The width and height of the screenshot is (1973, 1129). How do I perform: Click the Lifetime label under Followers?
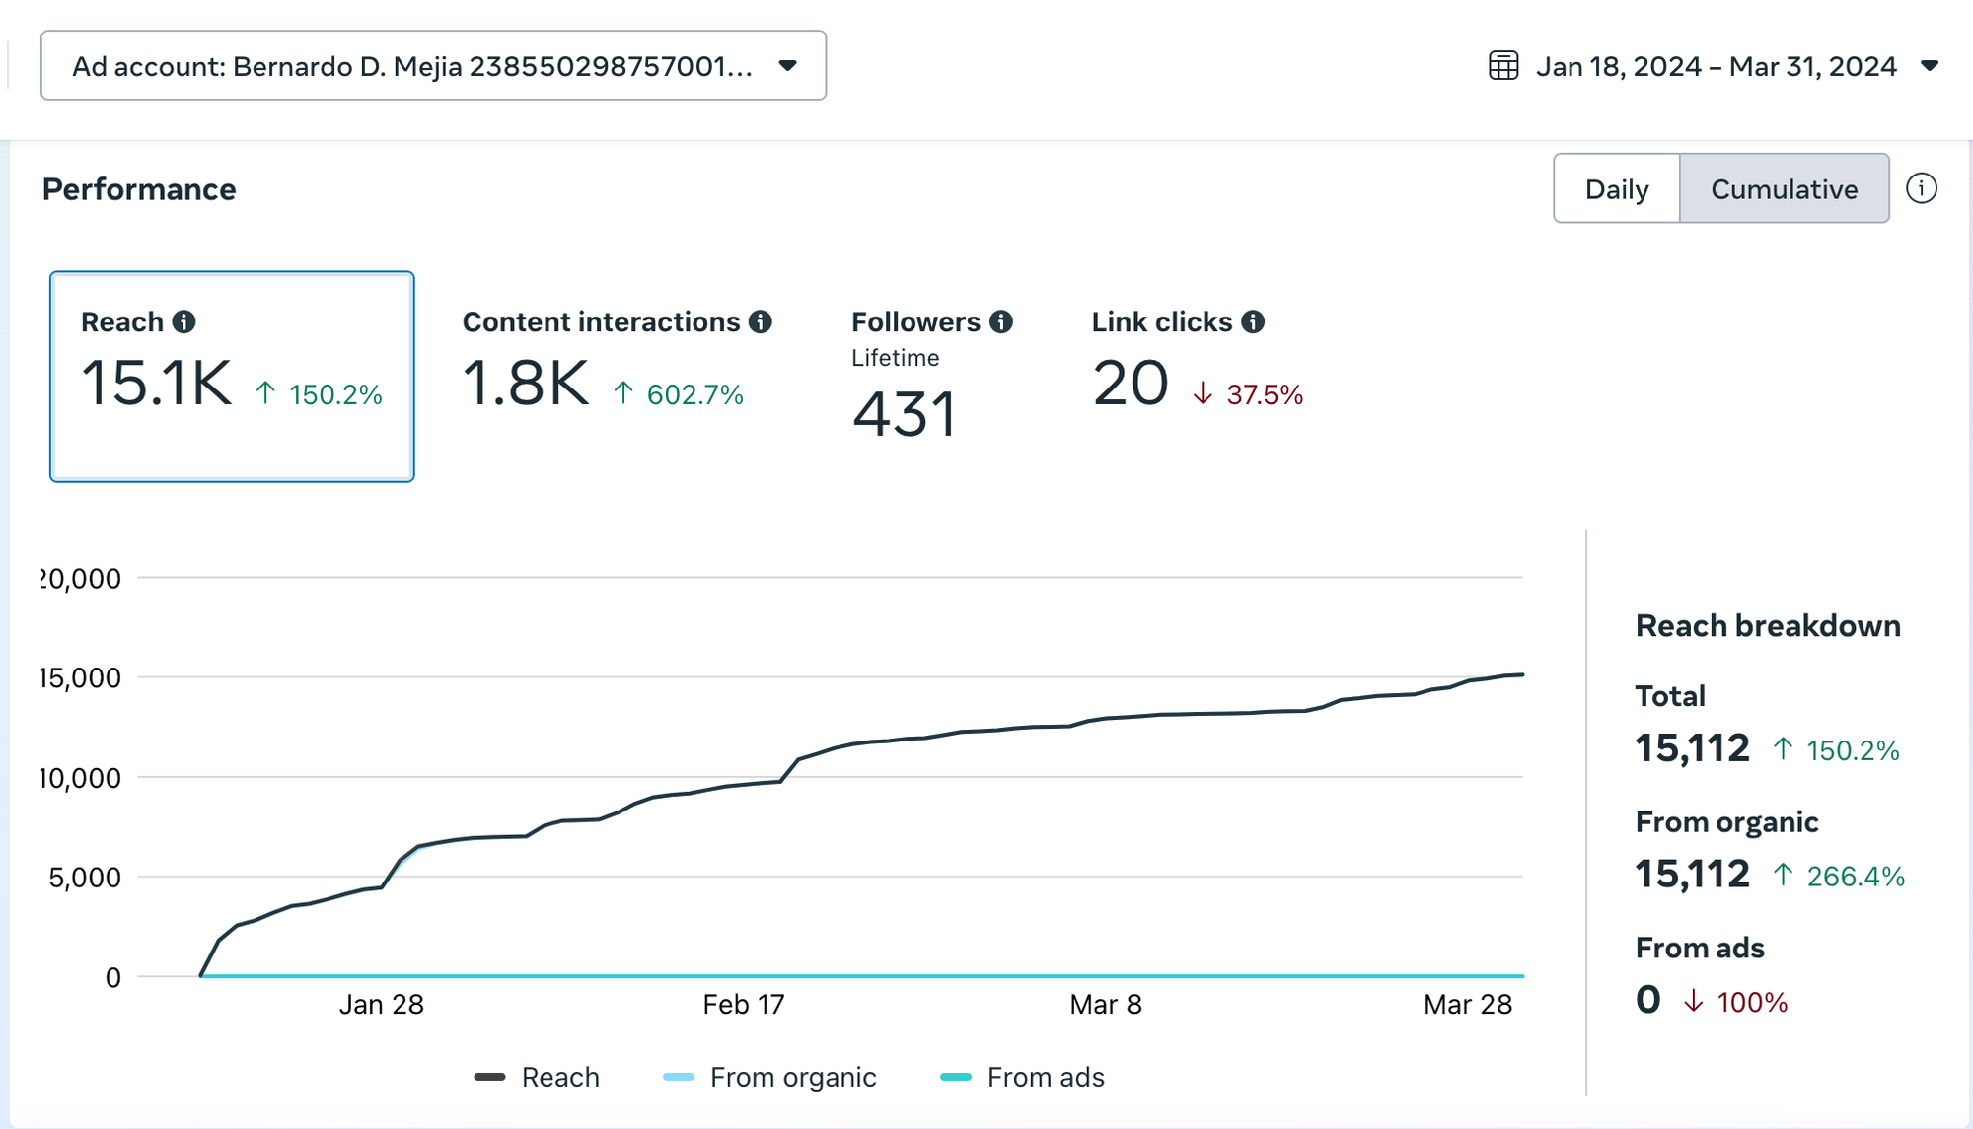click(x=896, y=358)
